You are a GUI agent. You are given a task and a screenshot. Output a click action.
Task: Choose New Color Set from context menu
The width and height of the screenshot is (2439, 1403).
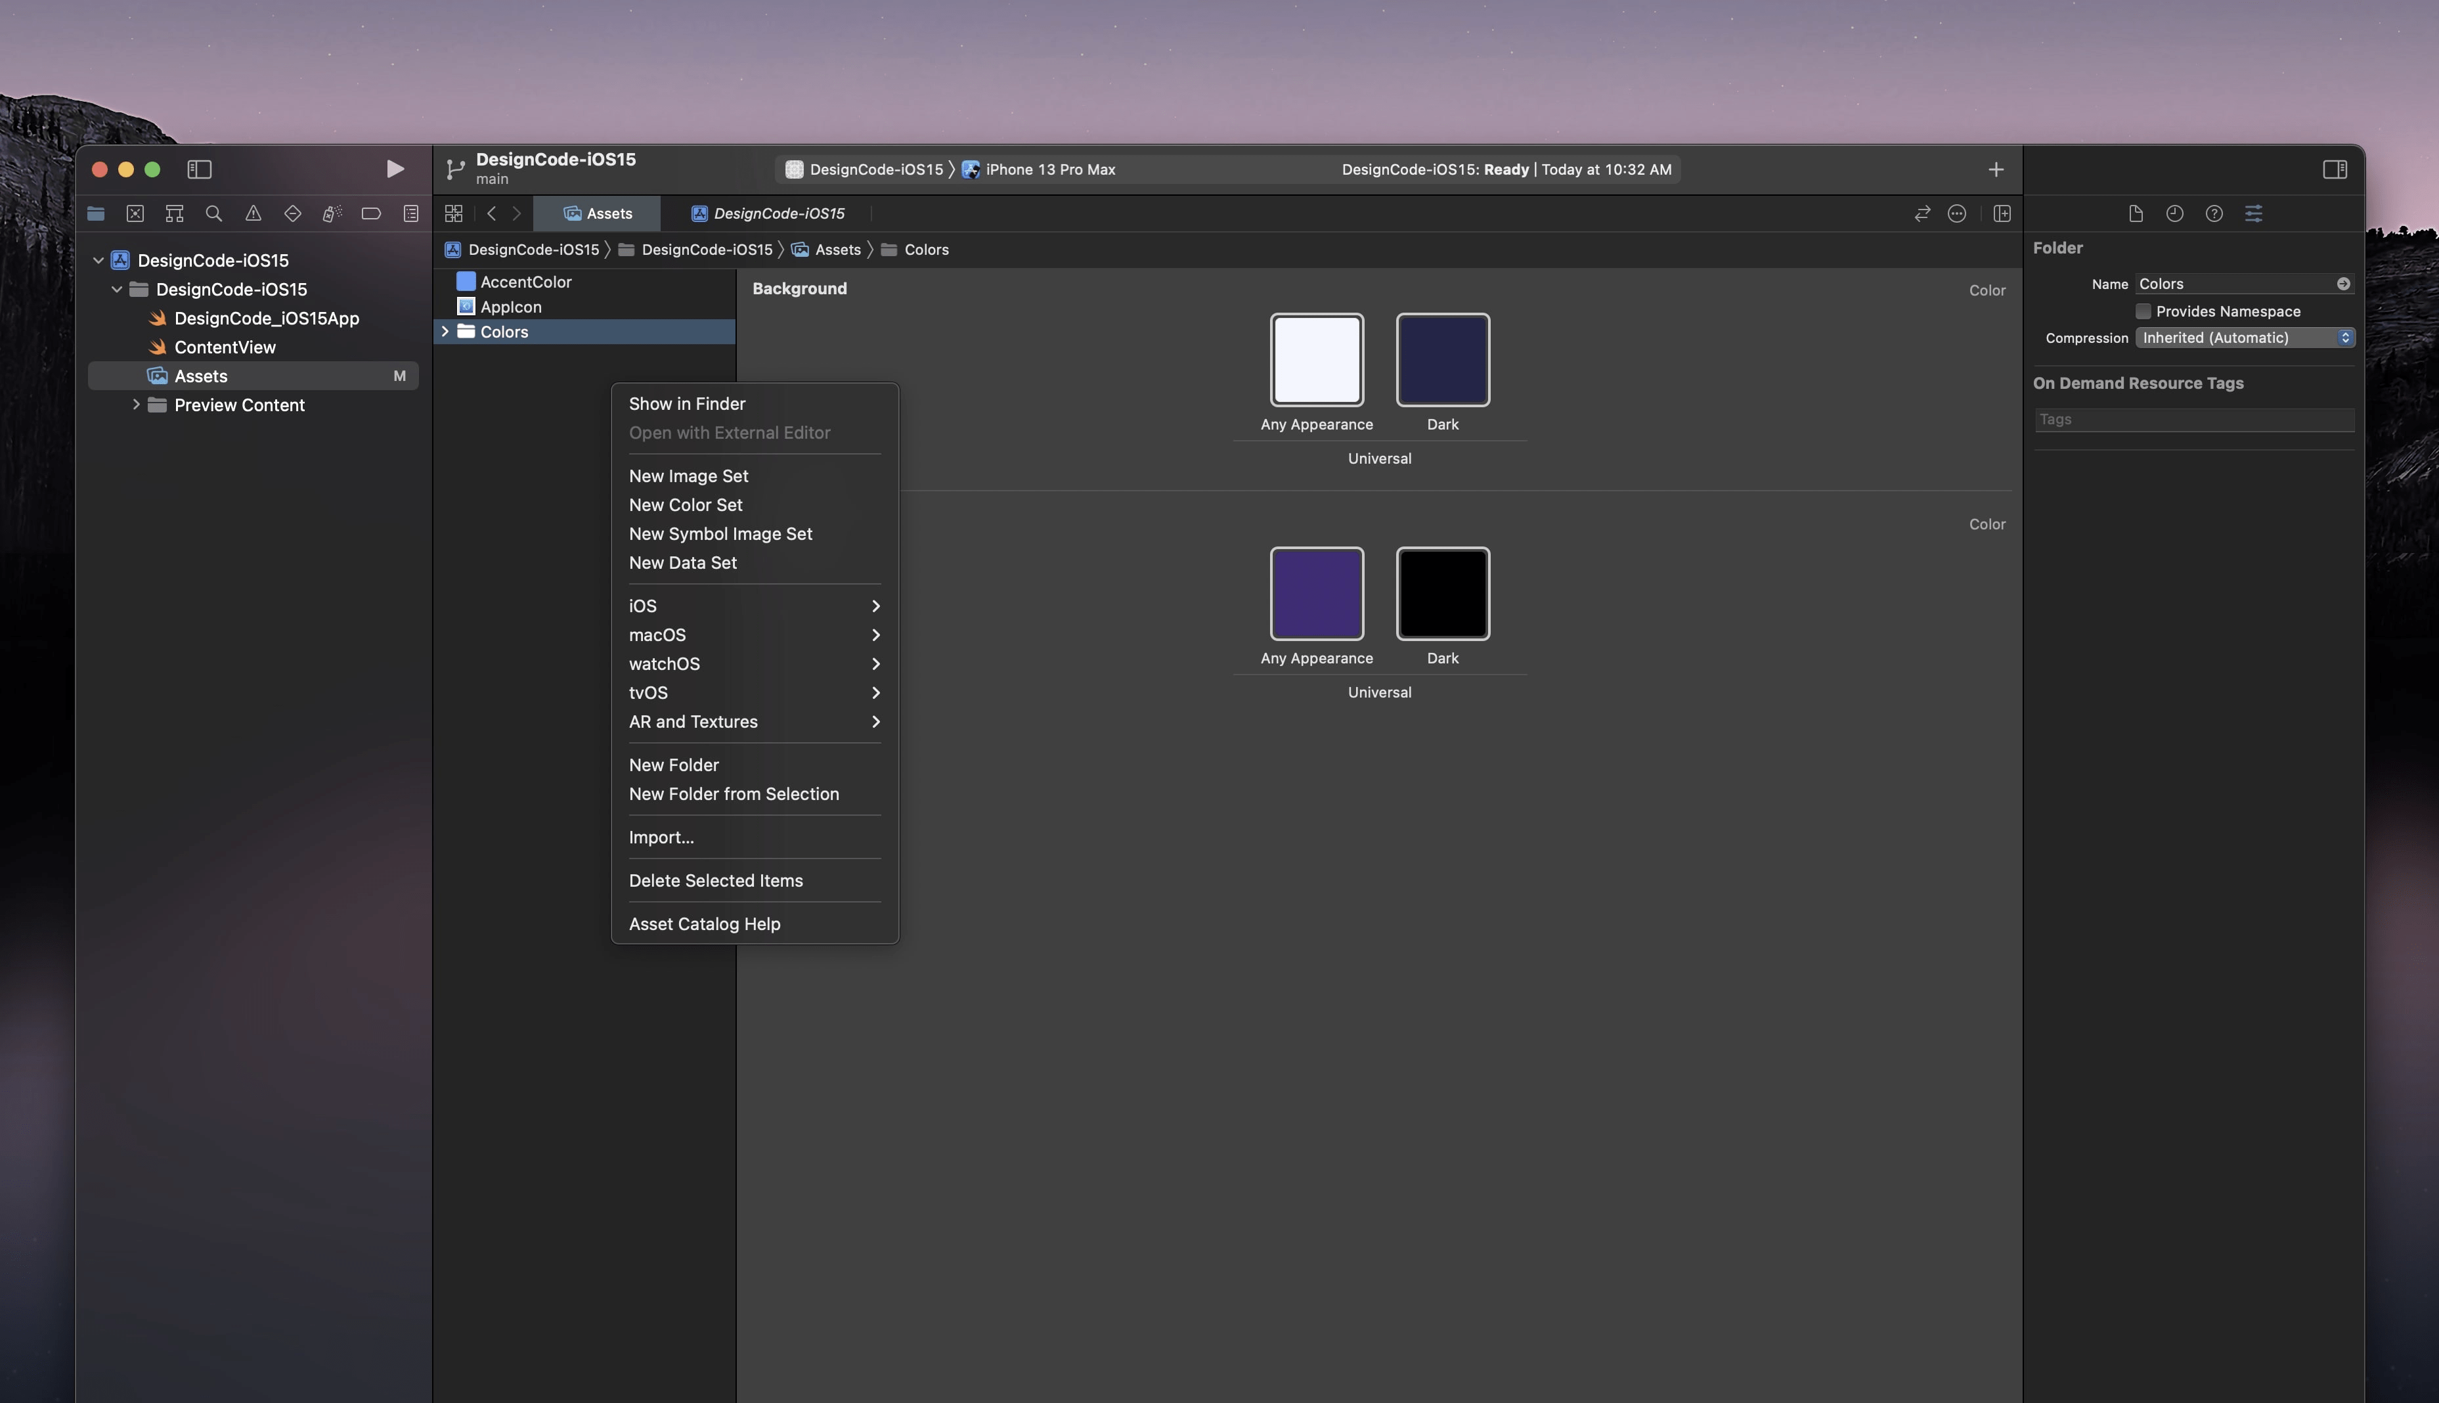(685, 505)
